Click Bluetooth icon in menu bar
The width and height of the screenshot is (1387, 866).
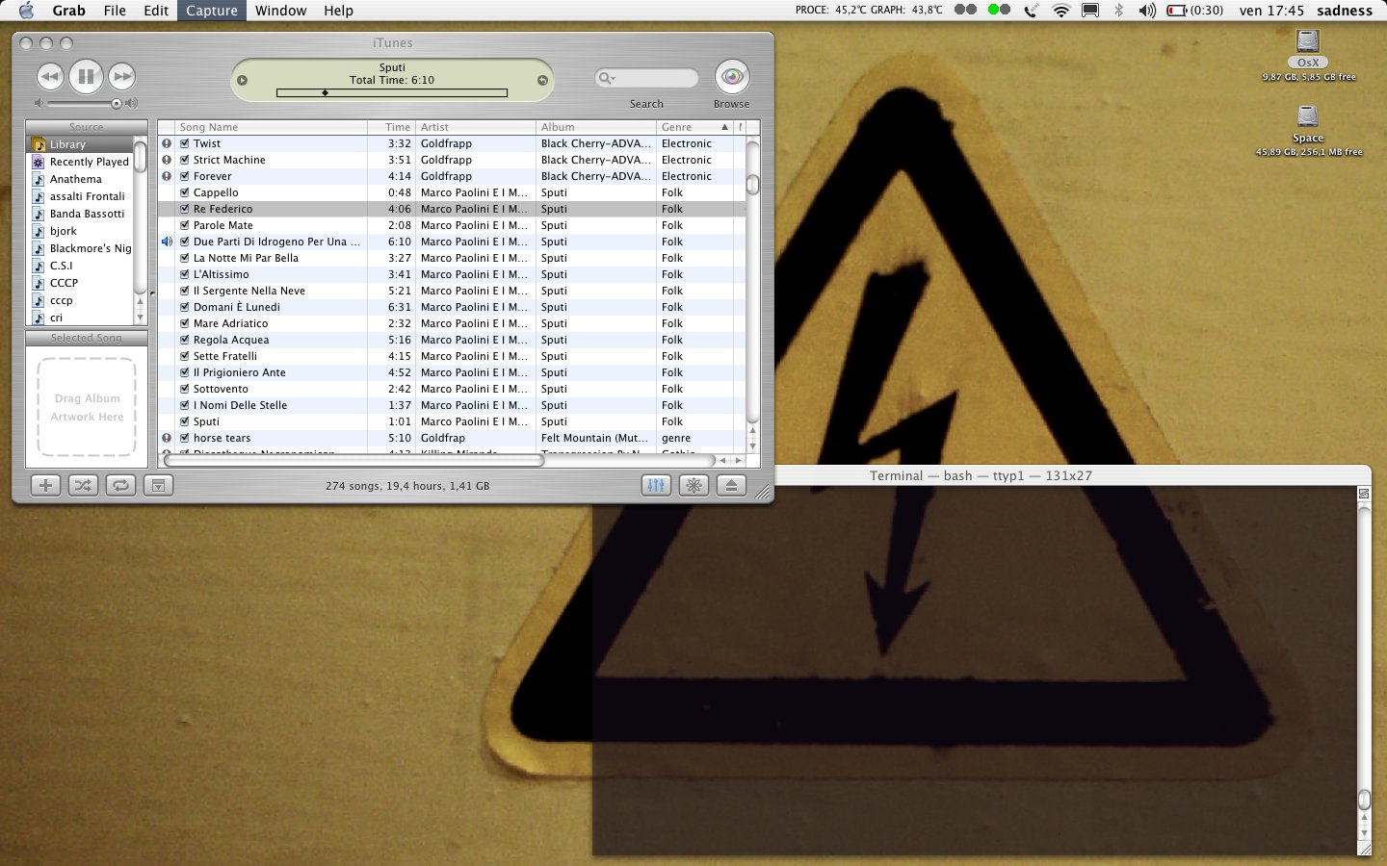click(x=1118, y=11)
